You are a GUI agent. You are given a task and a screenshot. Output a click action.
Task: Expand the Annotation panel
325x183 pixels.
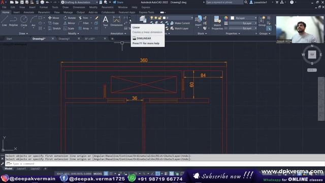click(118, 34)
